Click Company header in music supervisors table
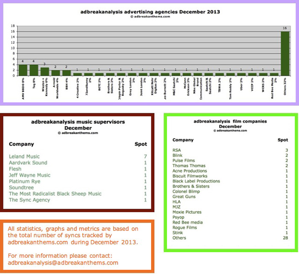 click(21, 144)
